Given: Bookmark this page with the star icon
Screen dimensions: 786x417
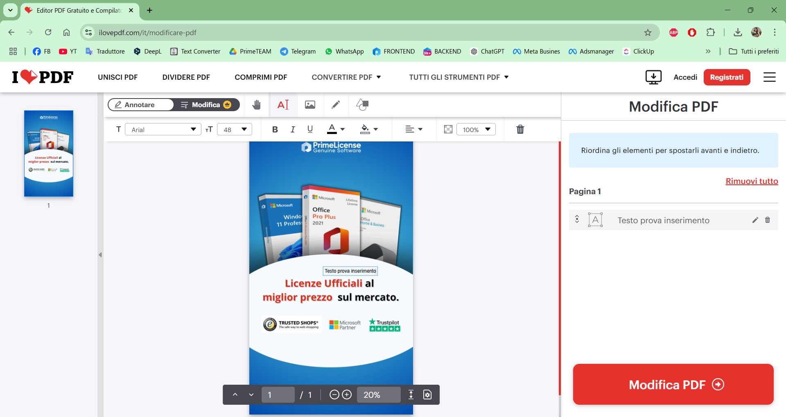Looking at the screenshot, I should coord(648,32).
